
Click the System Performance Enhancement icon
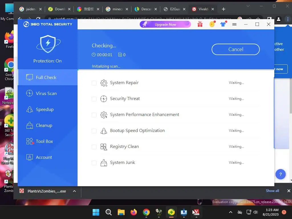104,115
